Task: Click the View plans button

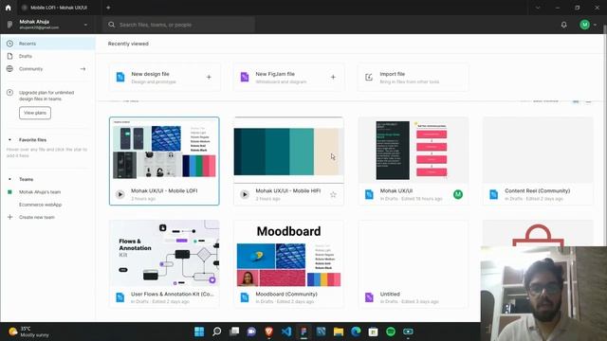Action: click(35, 113)
